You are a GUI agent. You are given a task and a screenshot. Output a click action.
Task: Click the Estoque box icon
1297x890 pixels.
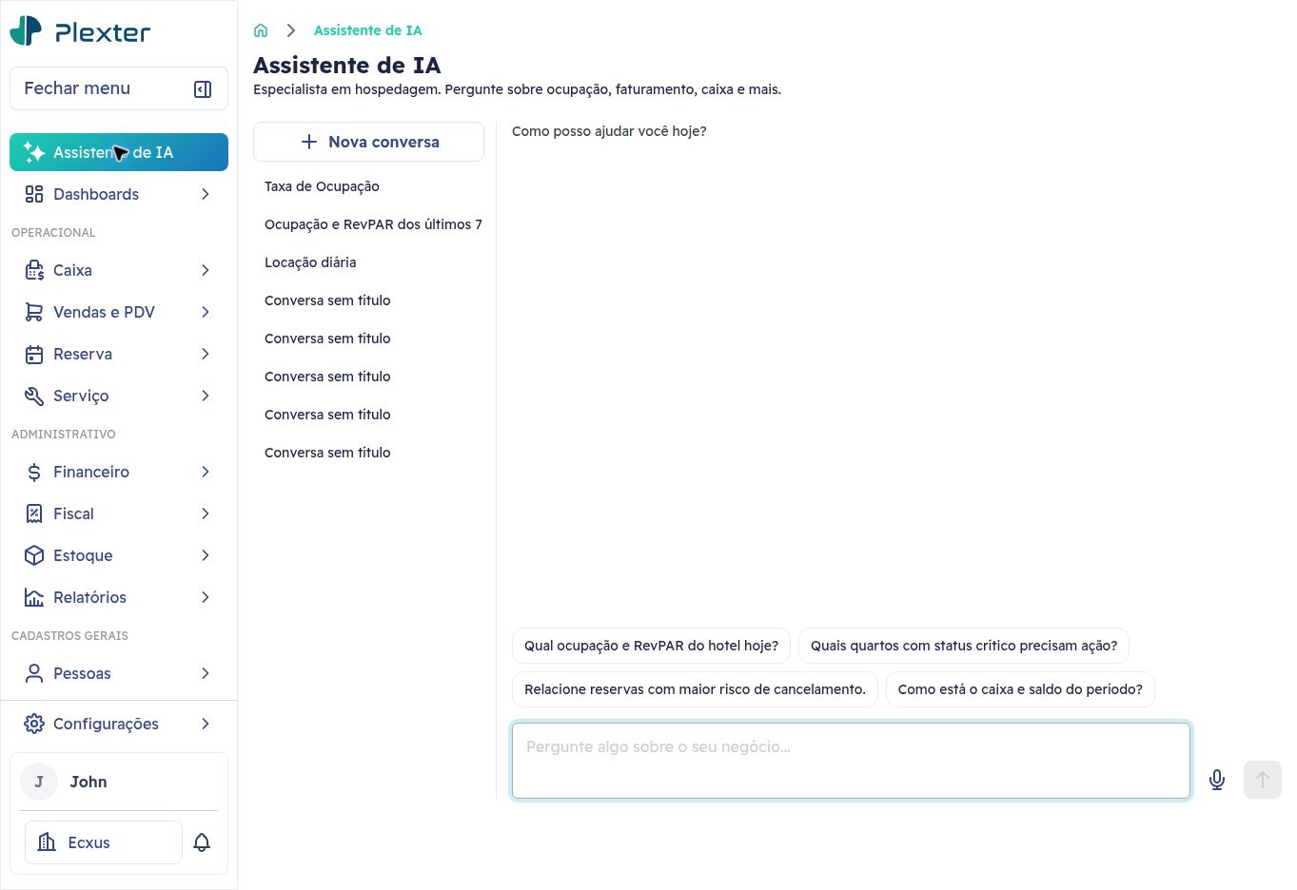34,555
